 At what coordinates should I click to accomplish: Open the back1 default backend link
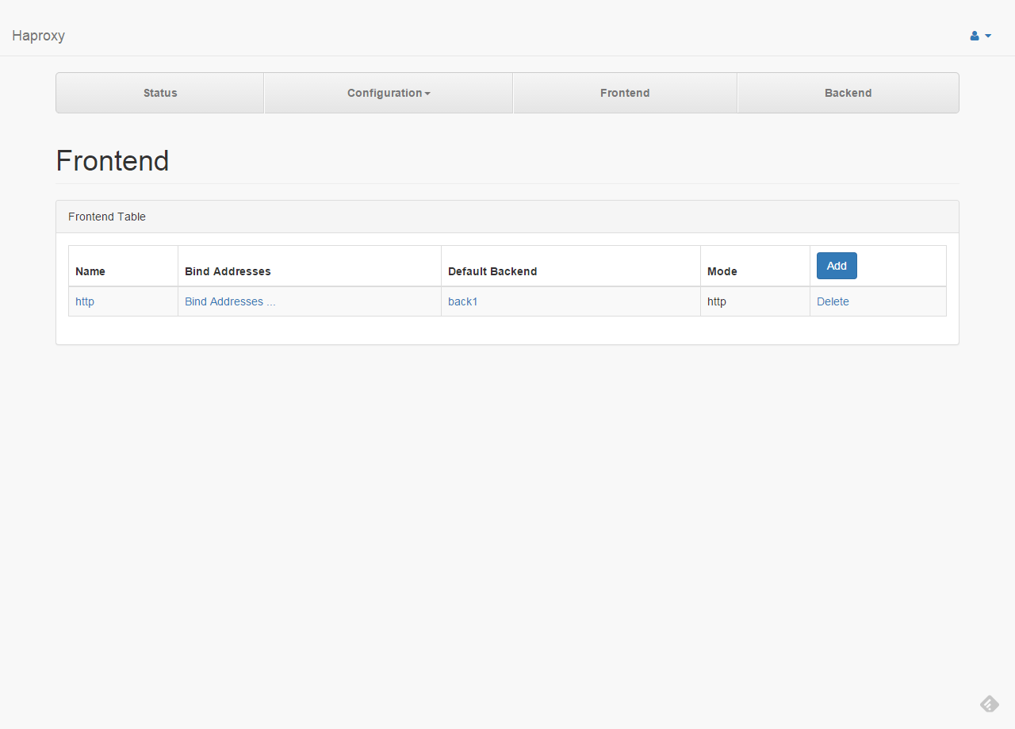(463, 301)
